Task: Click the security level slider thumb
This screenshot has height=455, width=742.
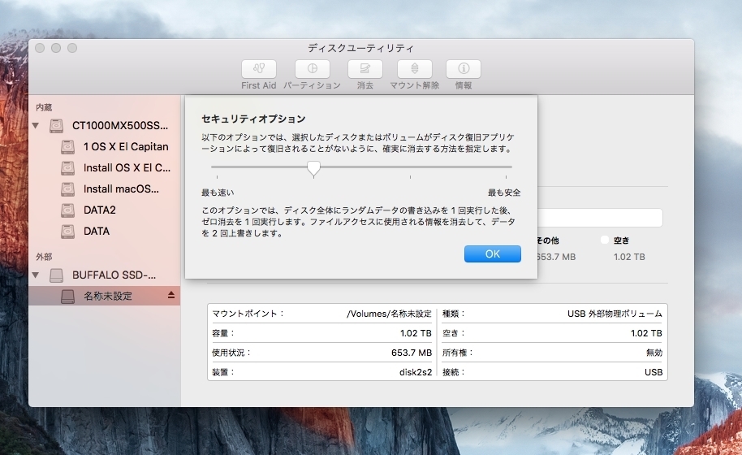Action: (x=313, y=168)
